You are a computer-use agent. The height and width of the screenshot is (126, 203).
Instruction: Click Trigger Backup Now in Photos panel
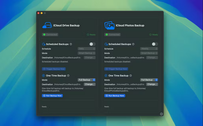116,69
